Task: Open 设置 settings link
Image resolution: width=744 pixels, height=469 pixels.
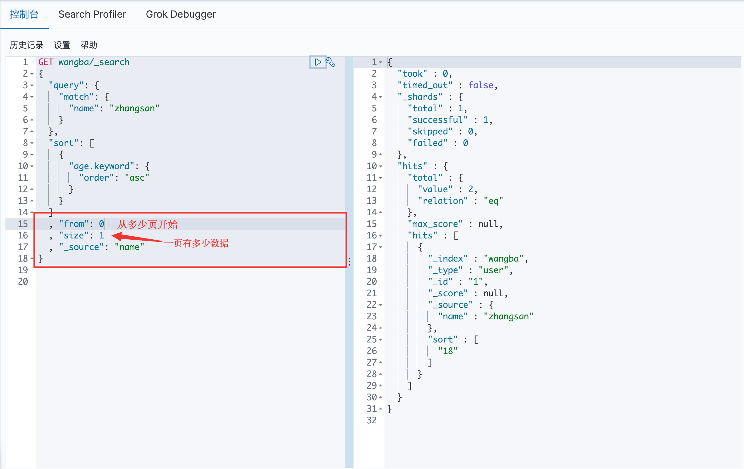Action: (x=62, y=45)
